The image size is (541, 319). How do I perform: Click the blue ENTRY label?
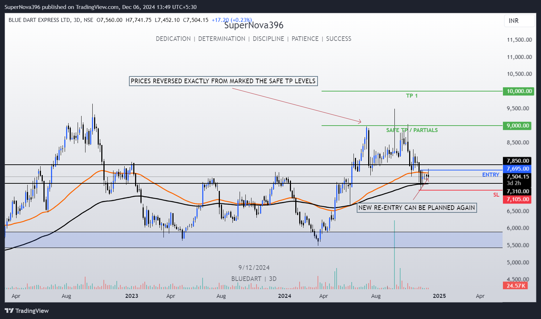point(491,175)
